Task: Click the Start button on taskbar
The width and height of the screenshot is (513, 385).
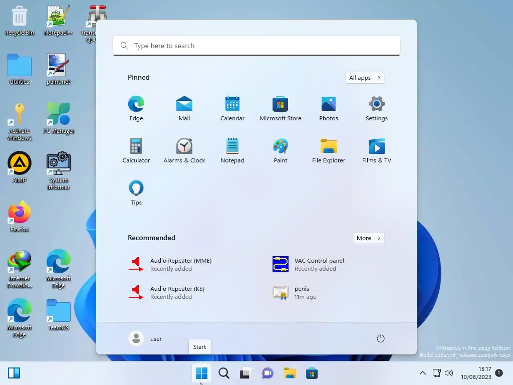Action: pyautogui.click(x=201, y=373)
